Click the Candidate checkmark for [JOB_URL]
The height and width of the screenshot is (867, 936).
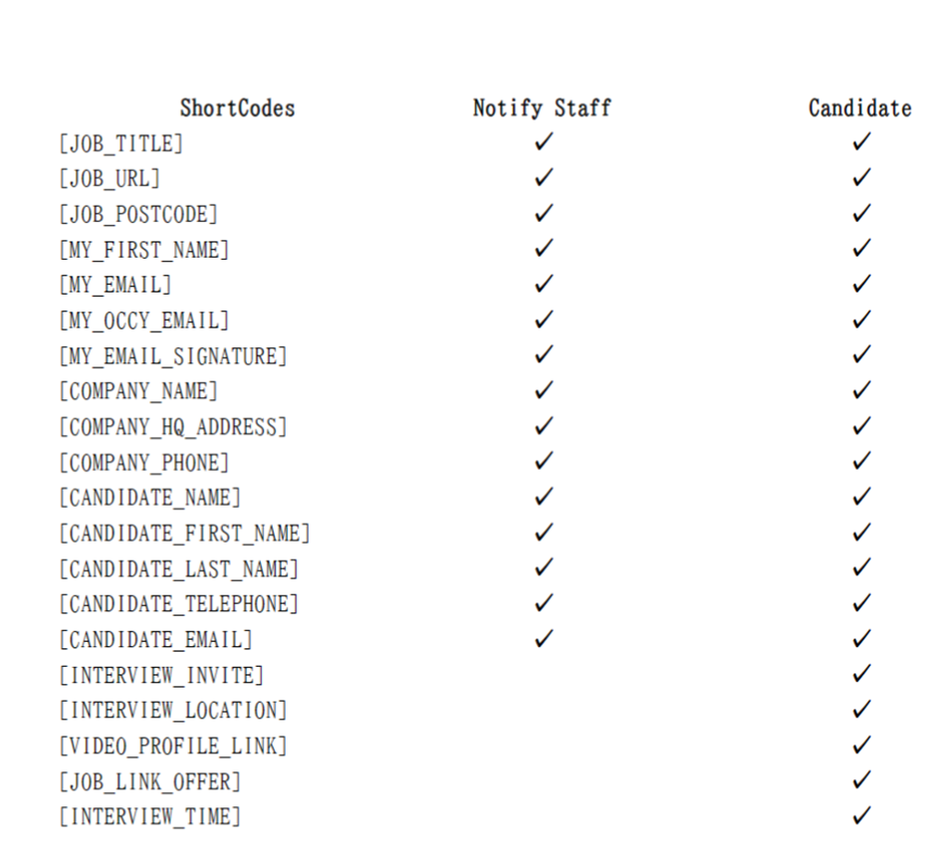(861, 177)
